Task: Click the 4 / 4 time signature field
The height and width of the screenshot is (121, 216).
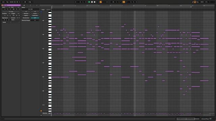Action: [x=21, y=2]
